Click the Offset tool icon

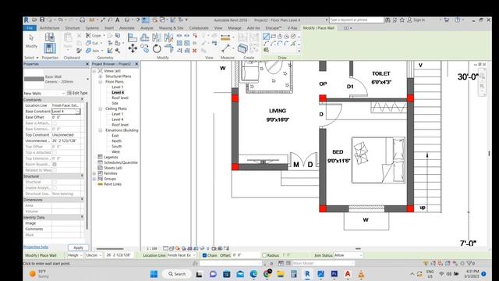[144, 37]
